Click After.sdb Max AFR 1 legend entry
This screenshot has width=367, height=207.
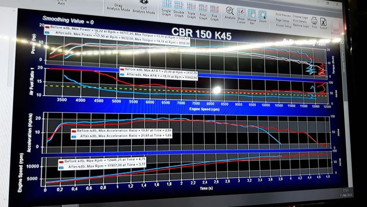click(159, 76)
